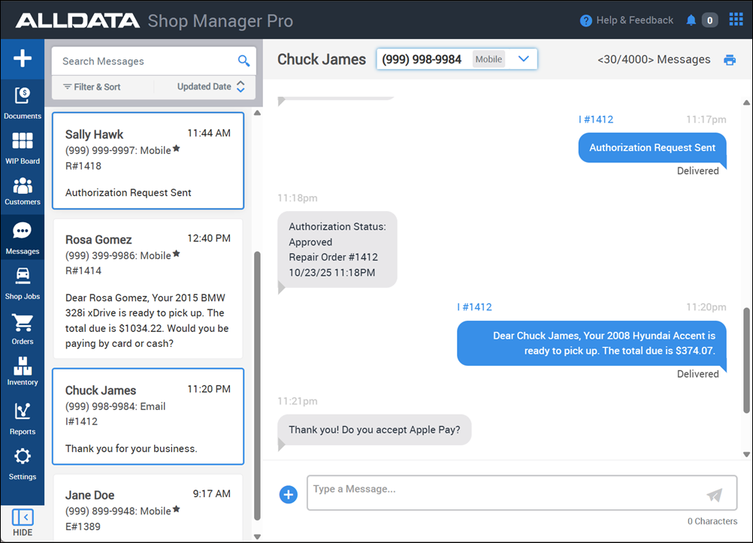
Task: Click the search magnifier icon
Action: (244, 61)
